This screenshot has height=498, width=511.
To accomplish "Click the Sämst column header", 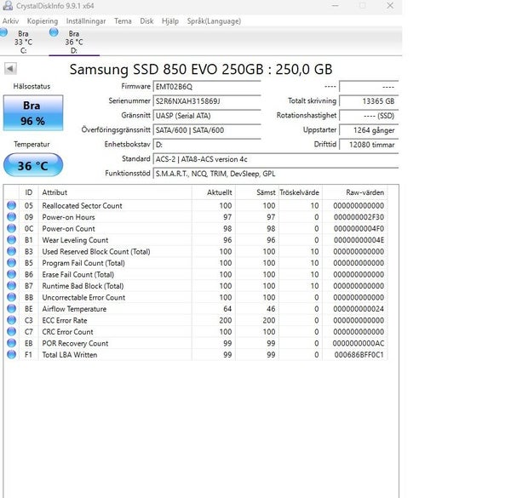I will pos(257,192).
